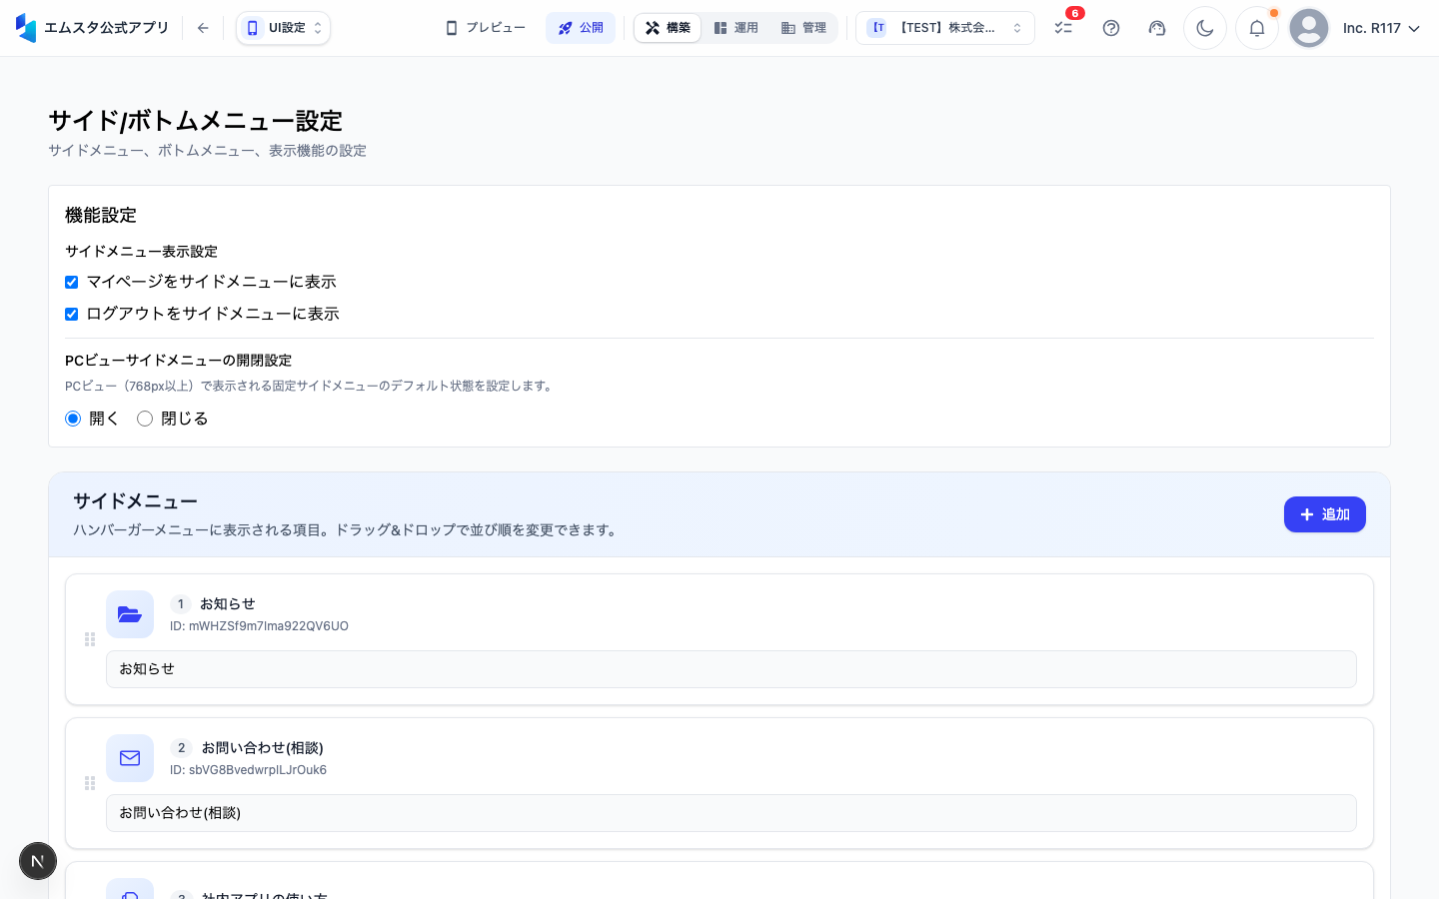Click the number 1 badge of お知らせ
1439x899 pixels.
pos(181,604)
